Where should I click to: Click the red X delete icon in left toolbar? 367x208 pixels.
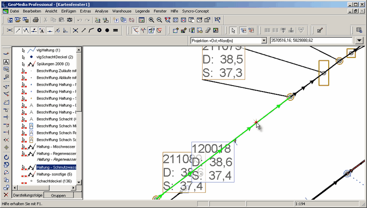pyautogui.click(x=6, y=195)
